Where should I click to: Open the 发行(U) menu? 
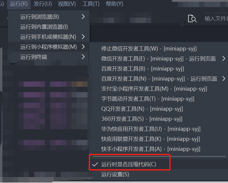[43, 4]
